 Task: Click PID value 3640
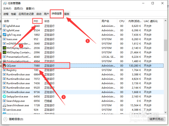37,44
